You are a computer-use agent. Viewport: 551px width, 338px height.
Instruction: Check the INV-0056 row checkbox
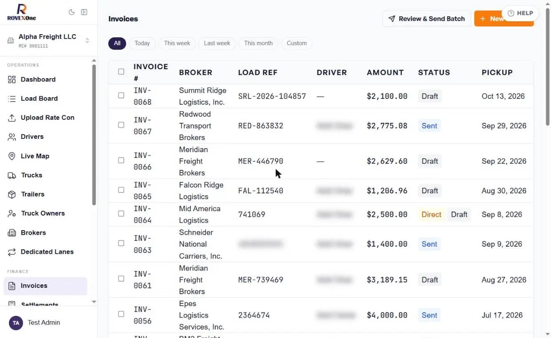[x=121, y=314]
